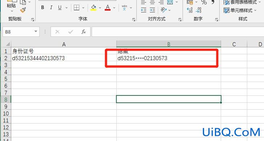
Task: Click the fx Insert Function button
Action: tap(84, 32)
